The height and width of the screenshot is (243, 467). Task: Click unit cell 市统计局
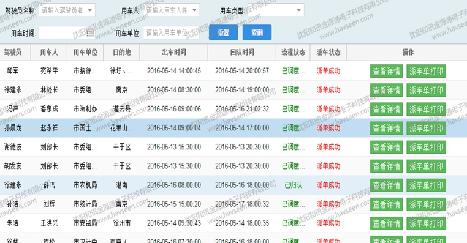[85, 204]
